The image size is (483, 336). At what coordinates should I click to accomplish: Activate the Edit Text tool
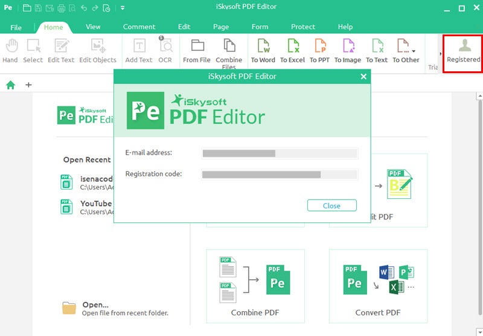(x=61, y=51)
